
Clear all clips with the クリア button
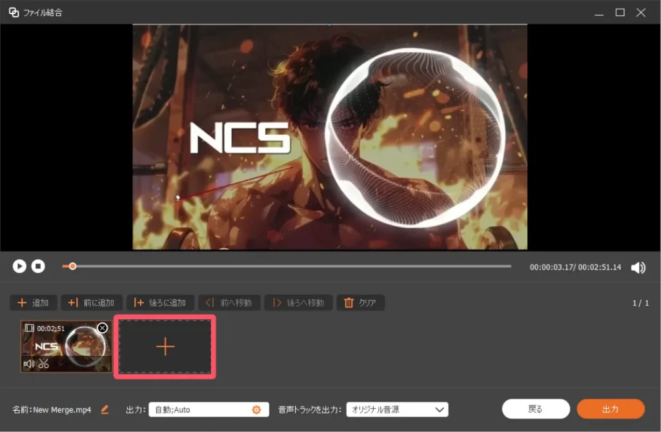pyautogui.click(x=360, y=303)
